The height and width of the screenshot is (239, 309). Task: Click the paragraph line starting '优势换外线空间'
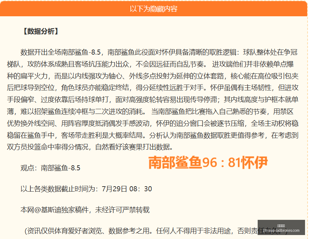pos(153,123)
